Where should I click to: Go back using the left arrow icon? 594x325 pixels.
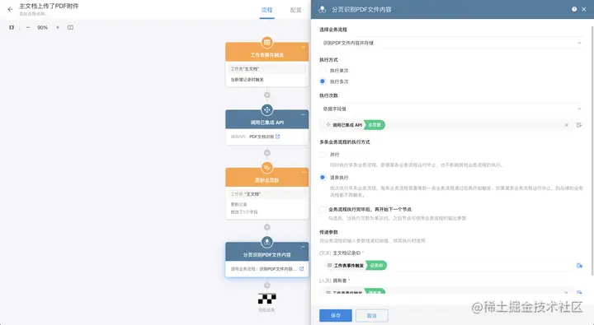click(10, 9)
